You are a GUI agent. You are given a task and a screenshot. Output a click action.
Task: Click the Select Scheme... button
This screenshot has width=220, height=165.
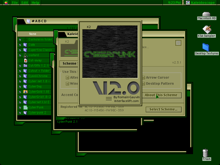pyautogui.click(x=164, y=109)
